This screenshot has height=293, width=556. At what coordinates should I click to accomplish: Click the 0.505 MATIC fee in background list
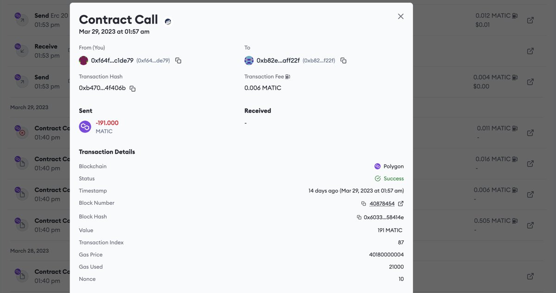coord(492,221)
